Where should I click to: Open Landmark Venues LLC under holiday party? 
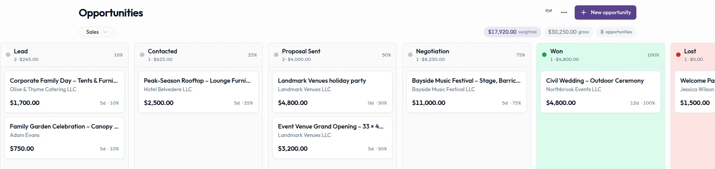click(x=304, y=89)
